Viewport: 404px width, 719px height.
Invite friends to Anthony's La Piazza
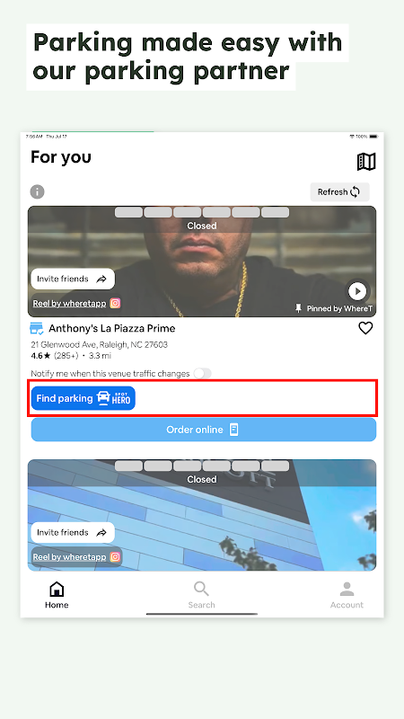(73, 279)
